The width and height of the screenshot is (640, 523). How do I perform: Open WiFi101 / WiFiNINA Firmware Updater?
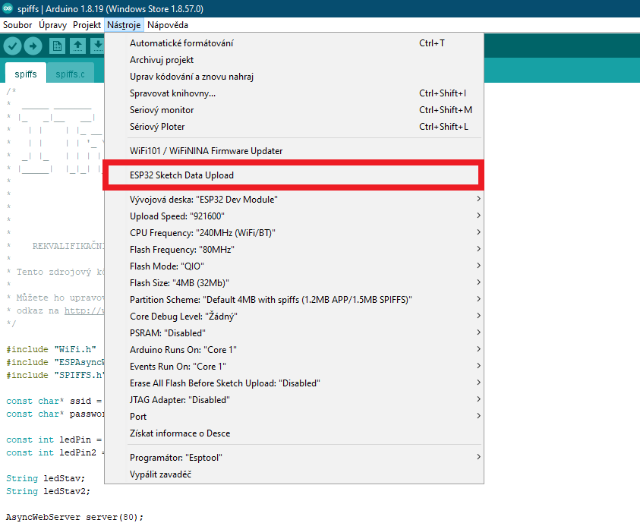294,150
